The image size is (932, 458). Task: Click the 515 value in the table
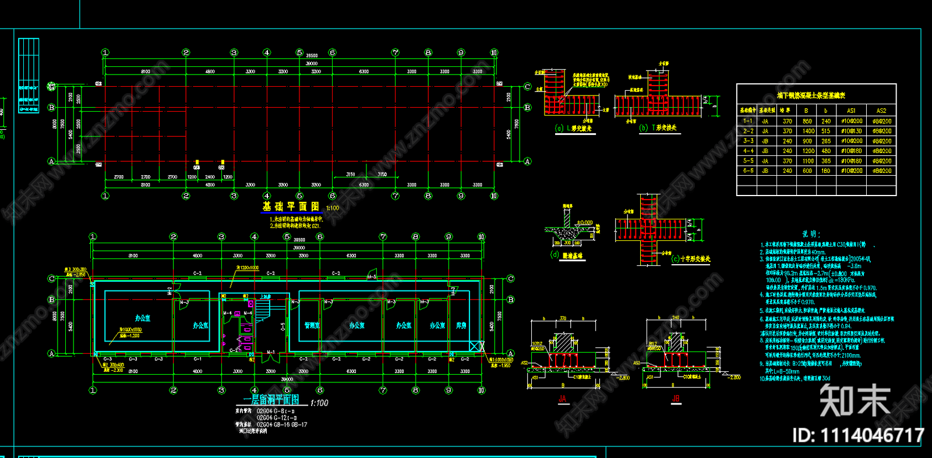tap(826, 131)
